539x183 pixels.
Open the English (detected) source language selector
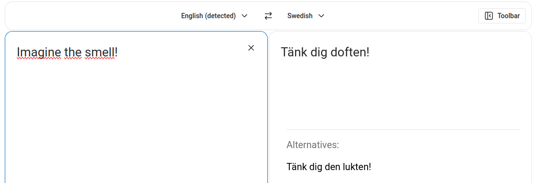pos(214,16)
